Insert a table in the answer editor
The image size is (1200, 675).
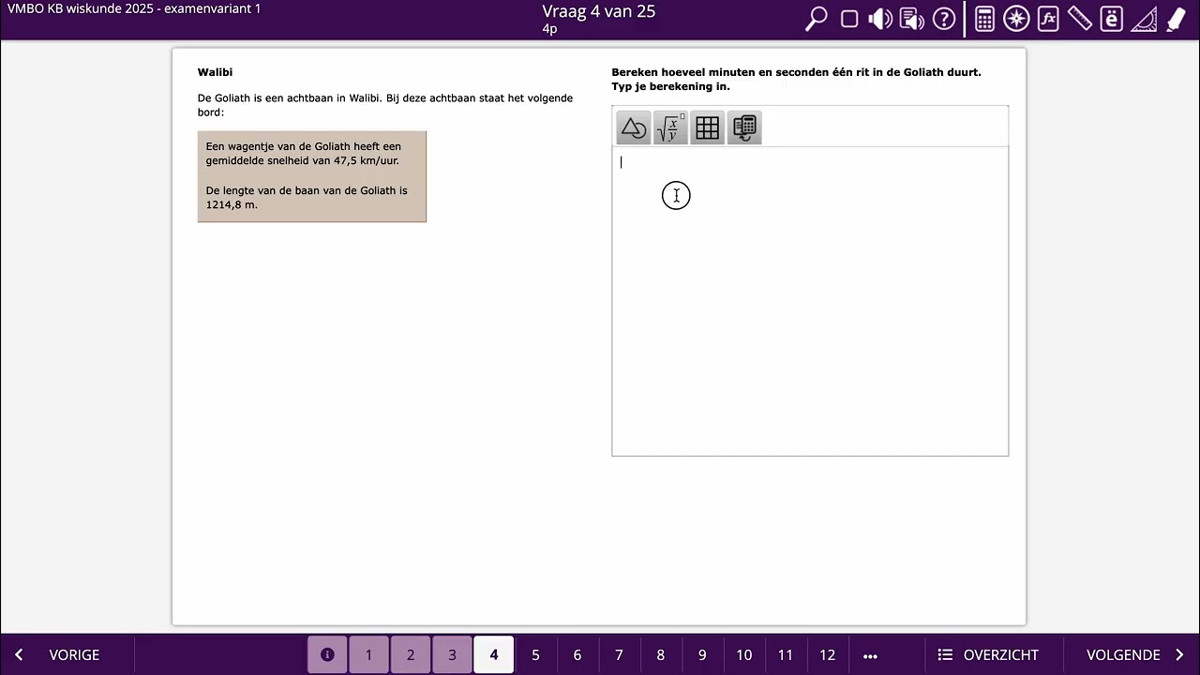click(708, 128)
